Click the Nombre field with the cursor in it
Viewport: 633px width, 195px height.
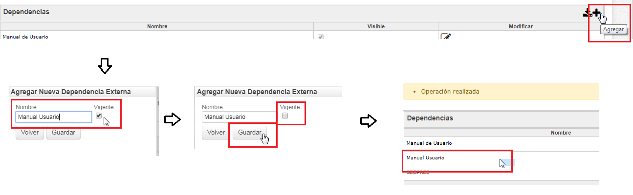(x=53, y=117)
